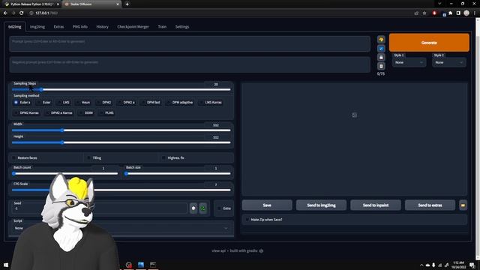Click the random artist palette icon

[x=381, y=40]
